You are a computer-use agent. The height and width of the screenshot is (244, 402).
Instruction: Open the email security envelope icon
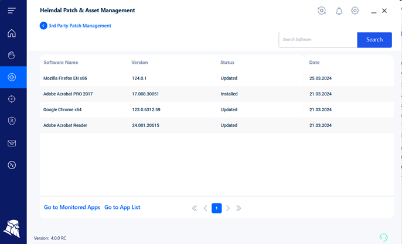(x=12, y=143)
